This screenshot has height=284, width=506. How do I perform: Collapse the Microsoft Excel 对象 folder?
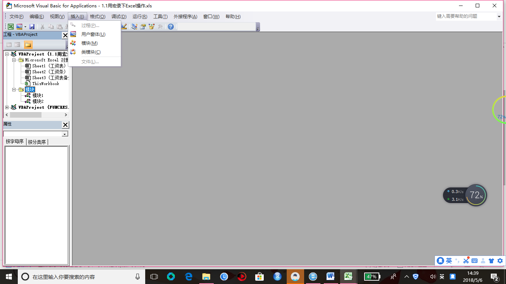14,60
